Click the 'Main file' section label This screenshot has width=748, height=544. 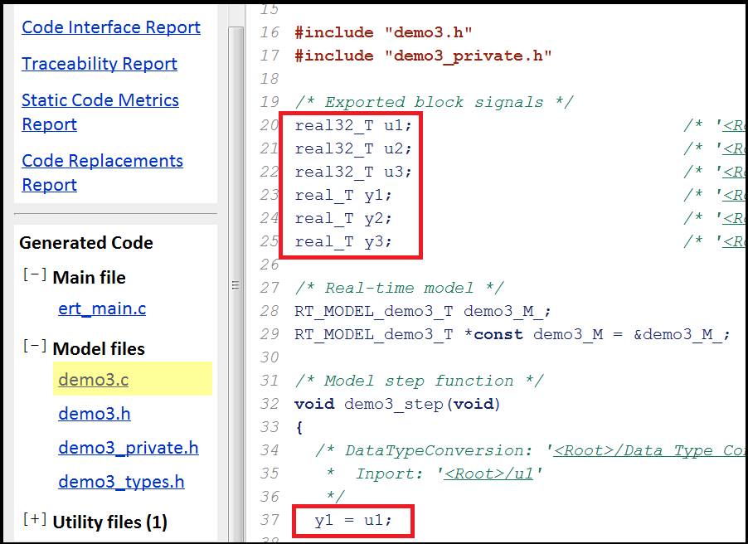[90, 278]
